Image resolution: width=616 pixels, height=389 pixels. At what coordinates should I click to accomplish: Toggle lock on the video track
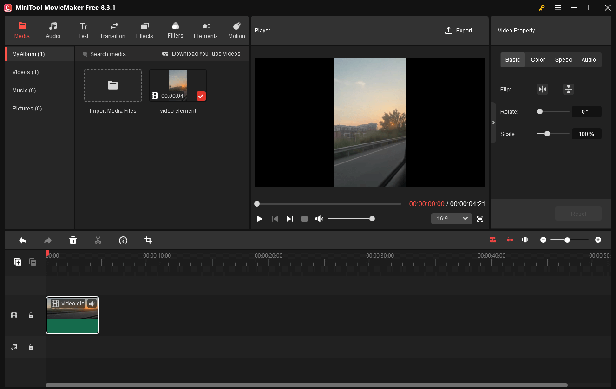point(31,316)
